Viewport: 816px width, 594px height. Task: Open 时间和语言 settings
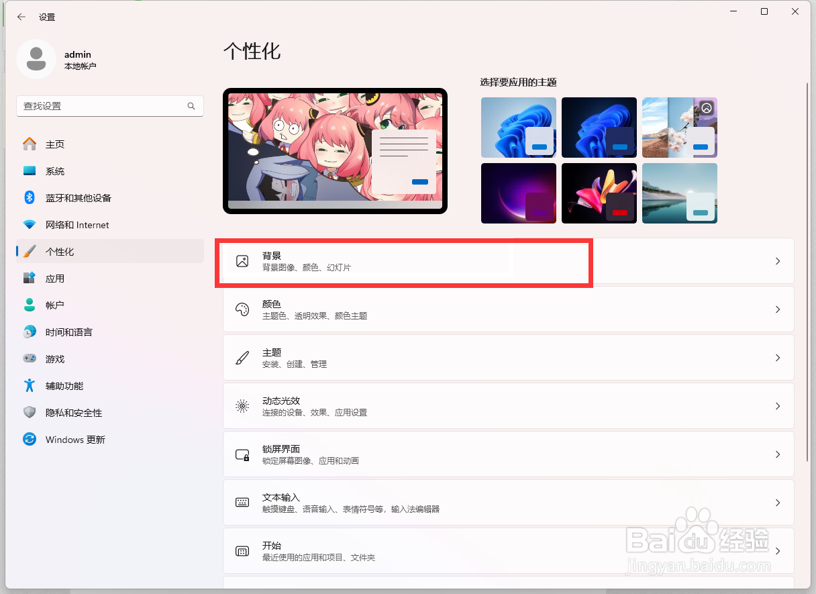coord(110,332)
